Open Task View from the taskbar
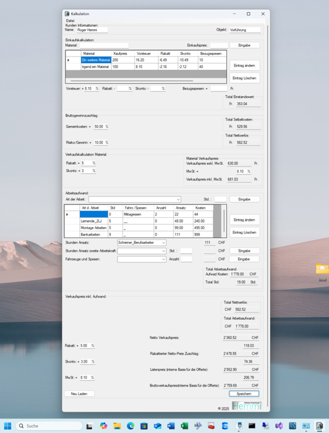This screenshot has height=433, width=329. [89, 426]
